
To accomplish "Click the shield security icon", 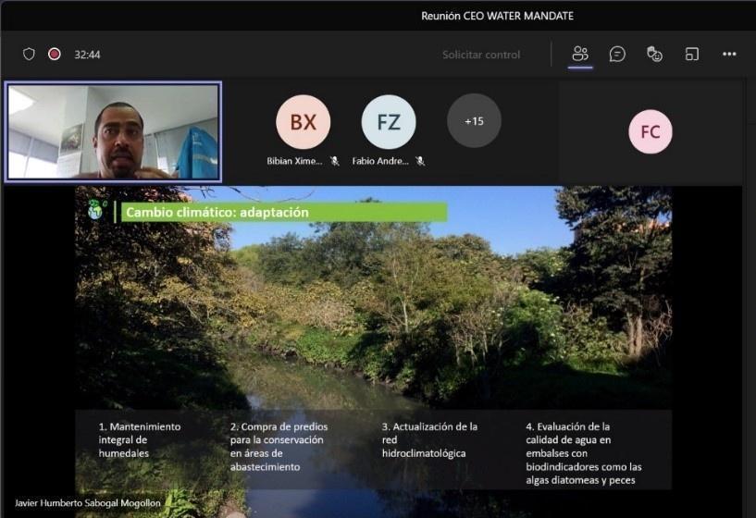I will point(29,55).
